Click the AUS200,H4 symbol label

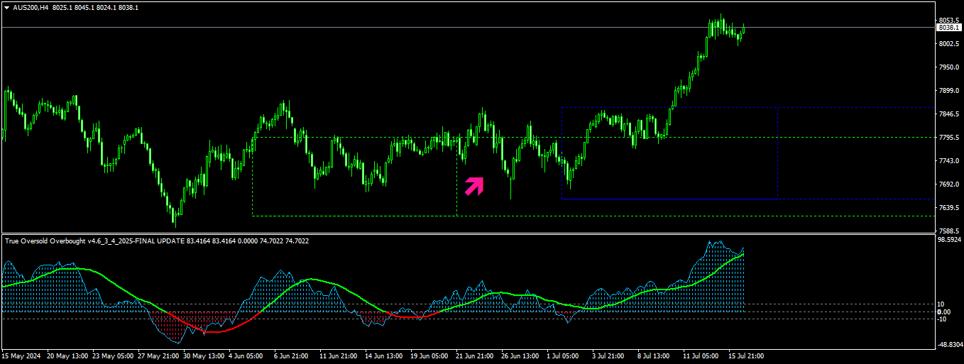[31, 7]
